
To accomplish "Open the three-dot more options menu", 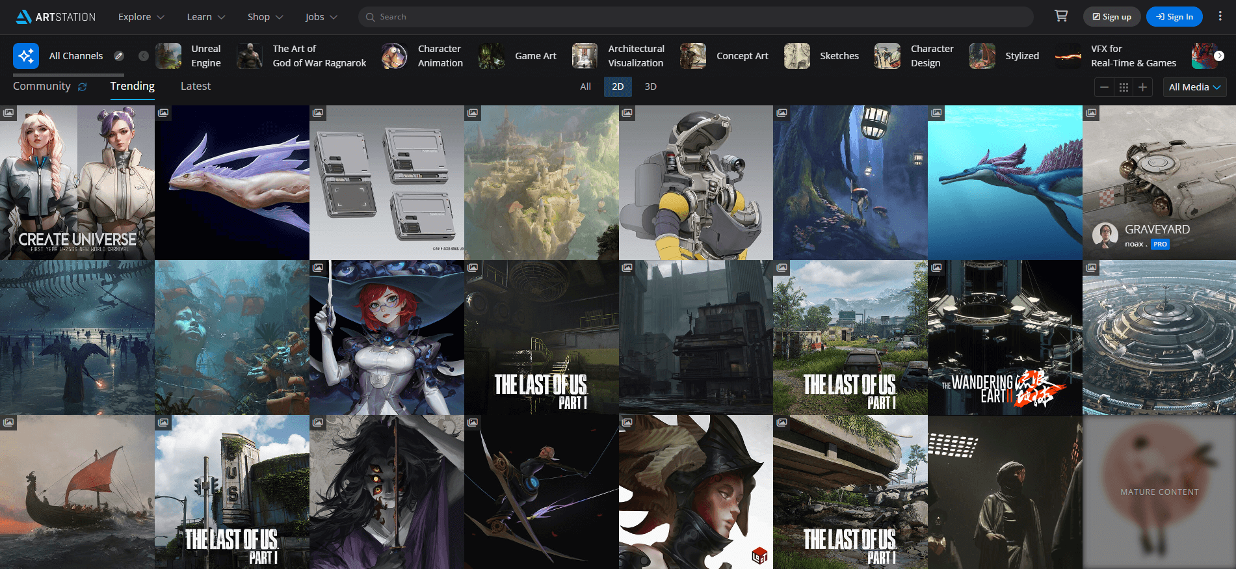I will point(1220,16).
